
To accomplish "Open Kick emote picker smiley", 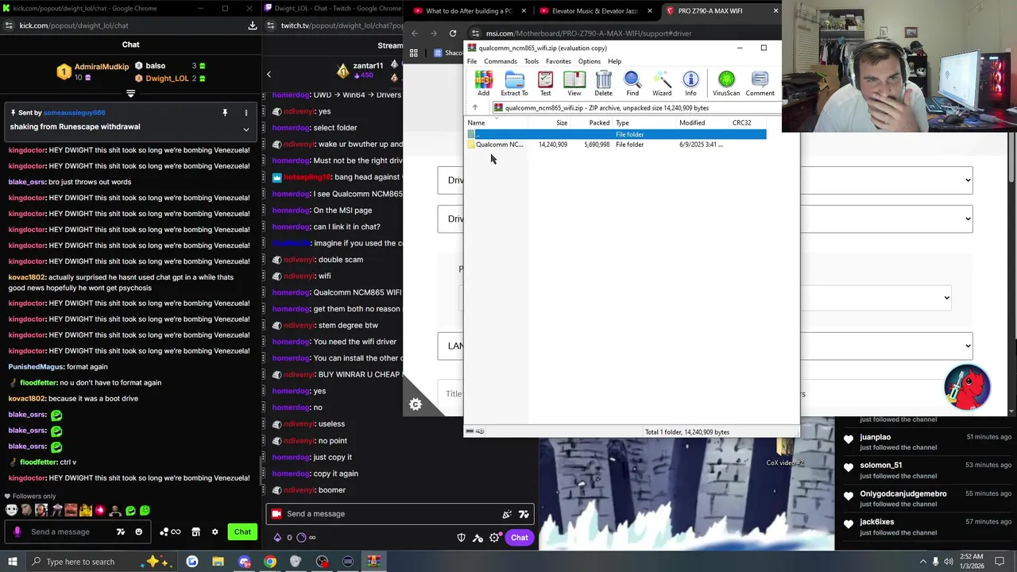I will click(x=139, y=531).
